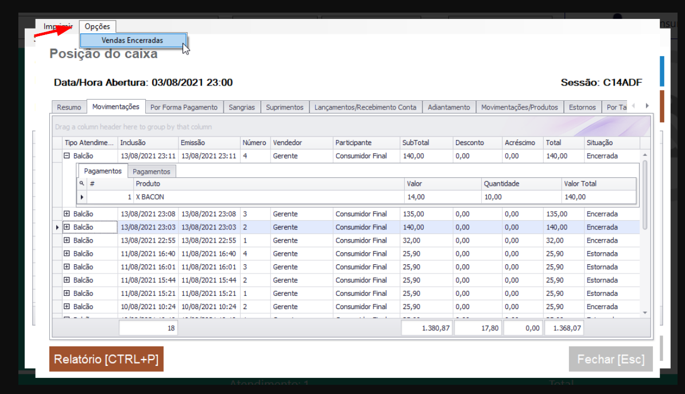Image resolution: width=685 pixels, height=394 pixels.
Task: Select 135,00 SubTotal cell
Action: [425, 214]
